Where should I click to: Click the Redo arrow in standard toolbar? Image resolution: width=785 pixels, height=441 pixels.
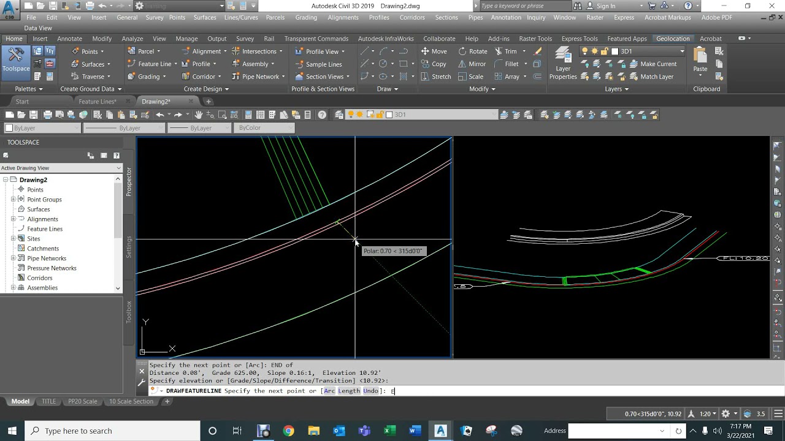pos(178,115)
